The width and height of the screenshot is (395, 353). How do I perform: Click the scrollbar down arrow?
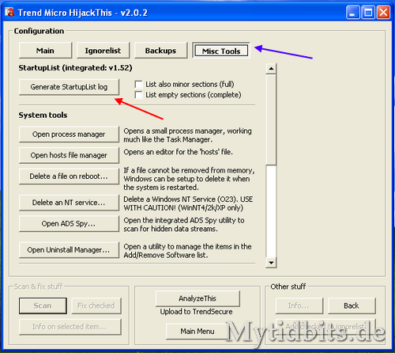click(271, 263)
